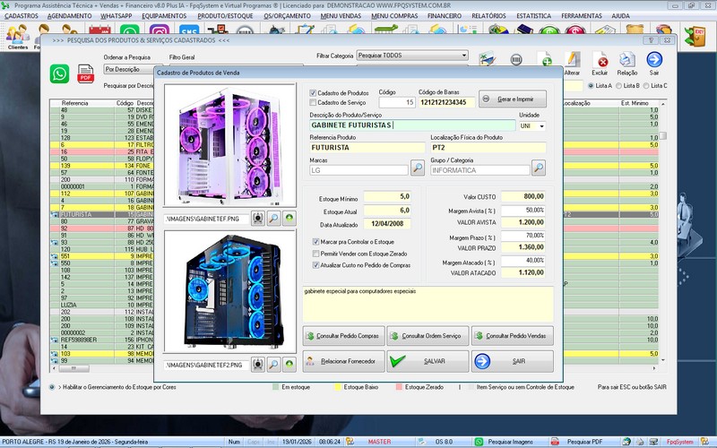Click webcam capture icon for first image
This screenshot has height=448, width=717.
click(x=257, y=218)
